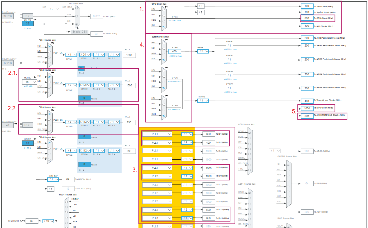This screenshot has width=368, height=228.
Task: Open the HPRE prescaler dropdown
Action: coord(203,51)
